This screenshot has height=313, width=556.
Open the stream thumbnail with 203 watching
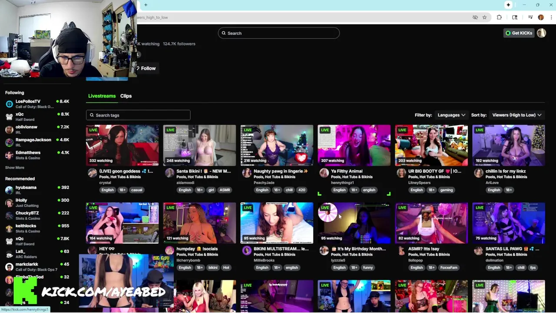432,145
